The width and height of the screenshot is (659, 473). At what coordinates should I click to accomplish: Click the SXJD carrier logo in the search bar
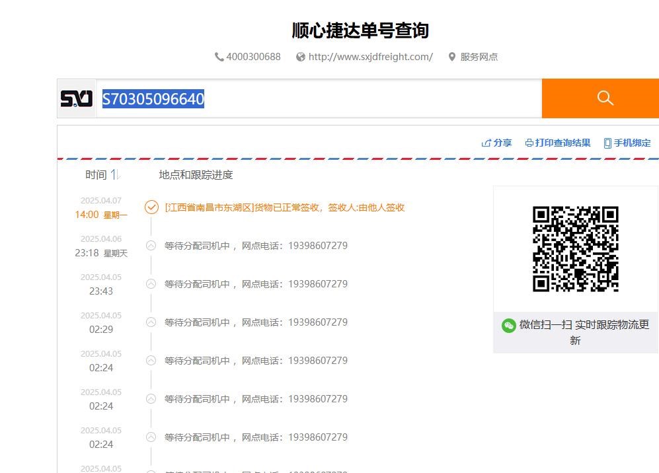[77, 98]
